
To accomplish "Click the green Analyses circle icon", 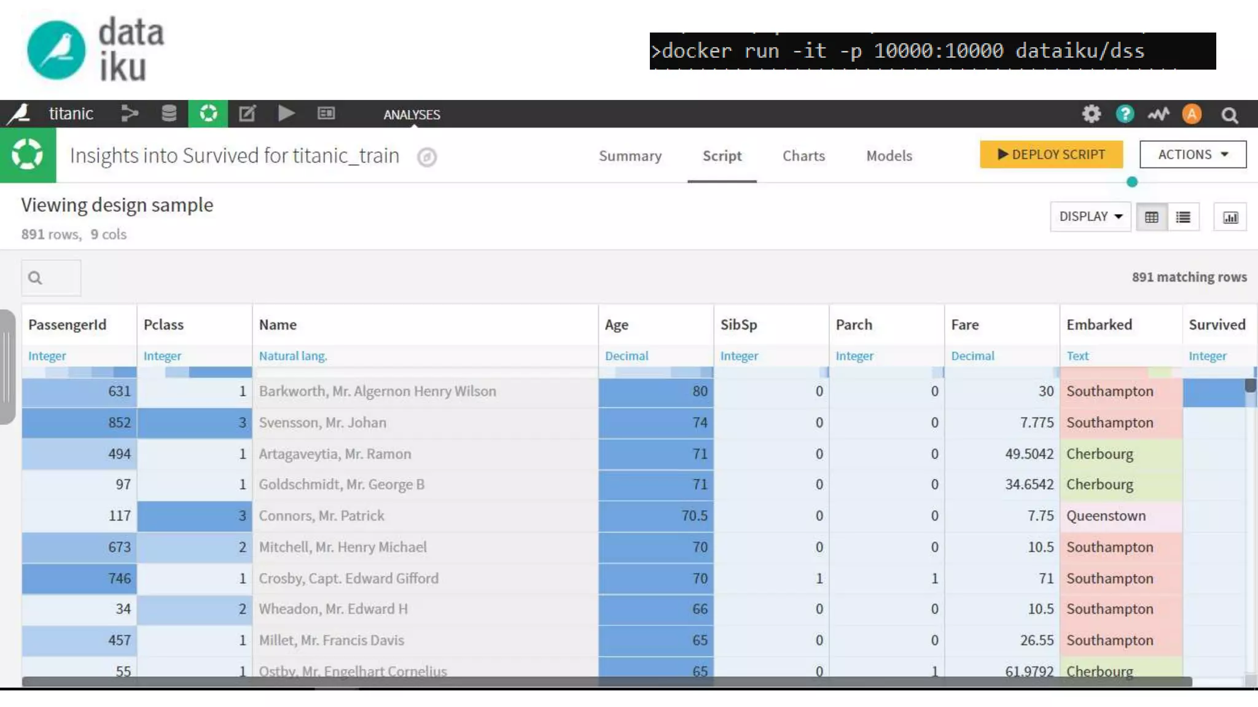I will click(x=208, y=114).
